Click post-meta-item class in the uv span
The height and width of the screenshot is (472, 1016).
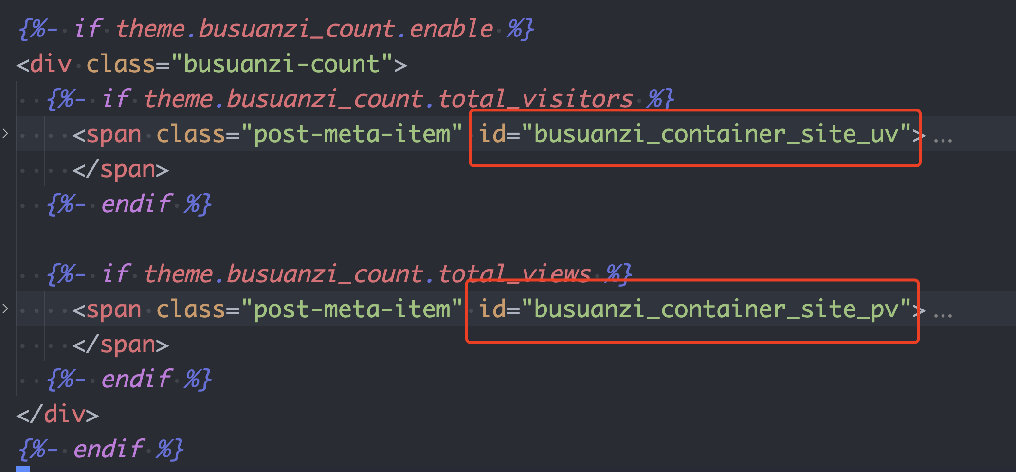pos(352,134)
